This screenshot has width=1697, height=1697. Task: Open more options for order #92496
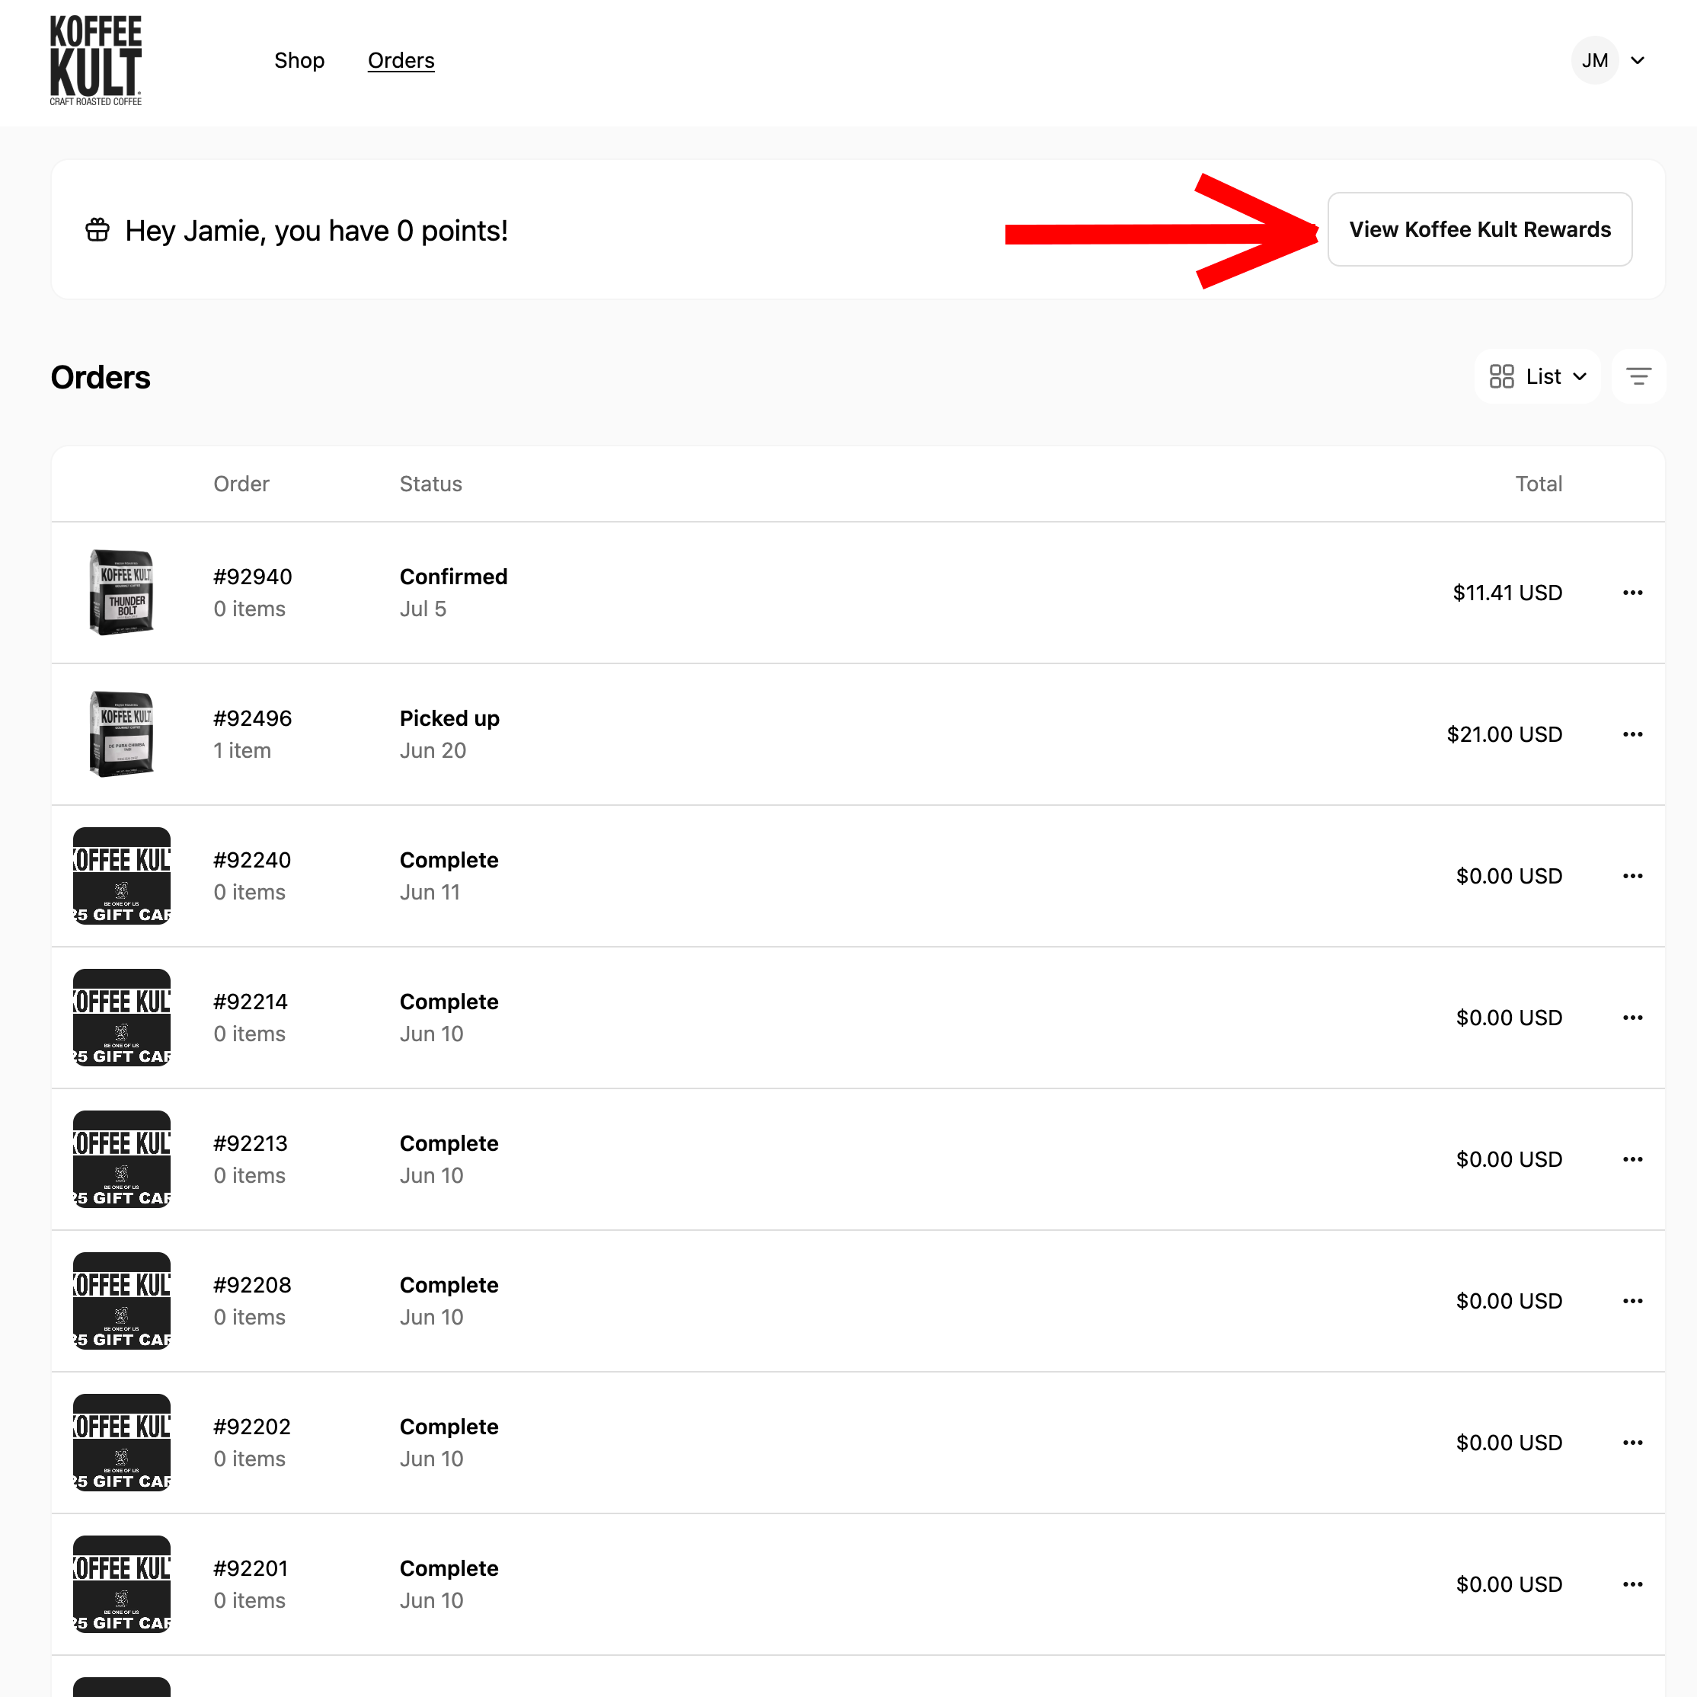[1632, 734]
